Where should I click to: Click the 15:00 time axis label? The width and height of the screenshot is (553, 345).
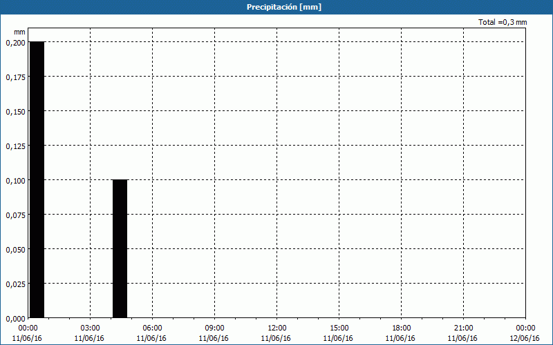[x=339, y=328]
